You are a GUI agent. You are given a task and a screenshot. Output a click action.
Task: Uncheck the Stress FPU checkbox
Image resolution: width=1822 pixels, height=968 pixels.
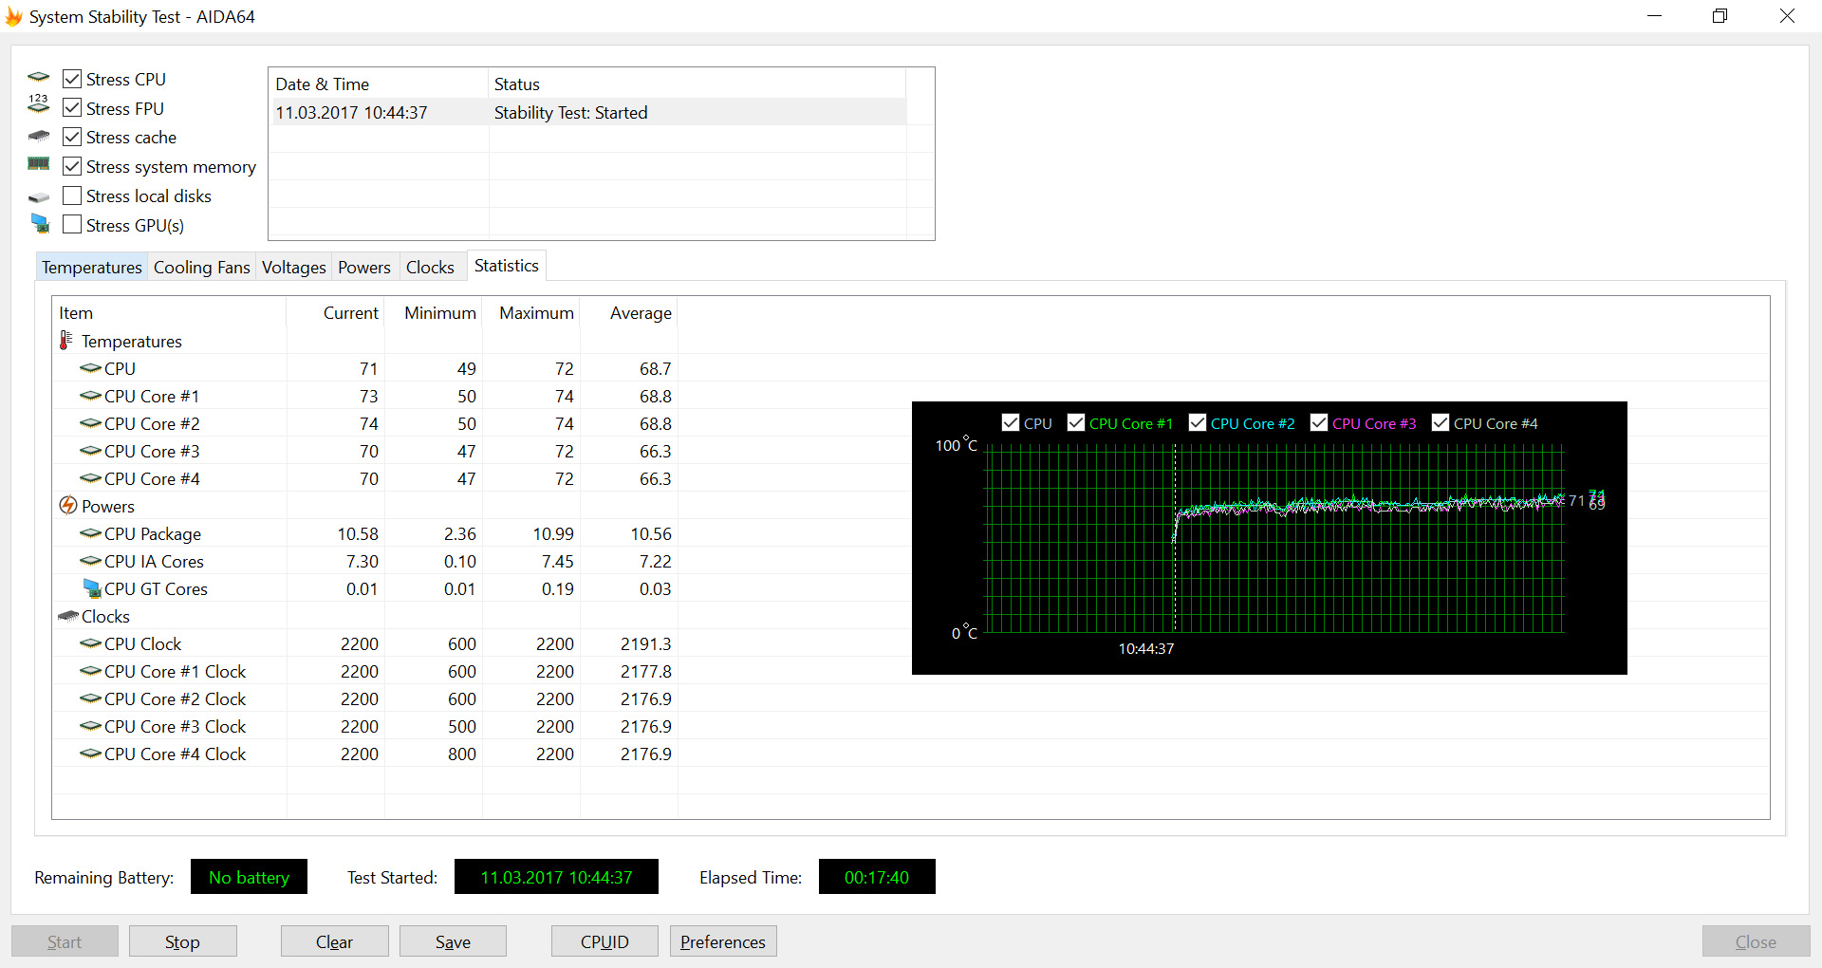pos(72,108)
